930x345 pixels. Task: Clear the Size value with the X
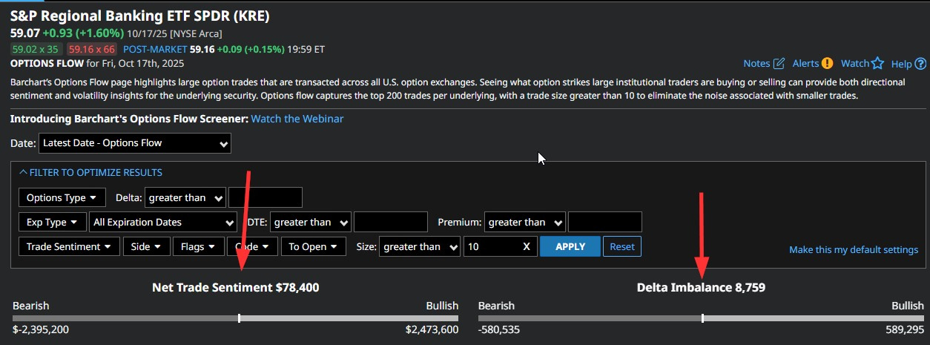pos(526,246)
